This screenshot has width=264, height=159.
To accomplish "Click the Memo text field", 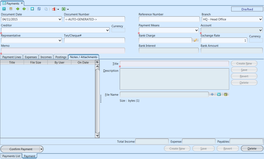I will (x=63, y=50).
